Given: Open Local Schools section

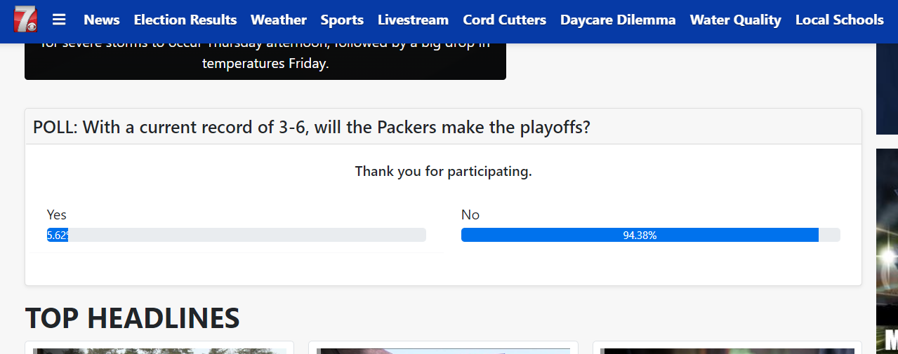Looking at the screenshot, I should [839, 20].
